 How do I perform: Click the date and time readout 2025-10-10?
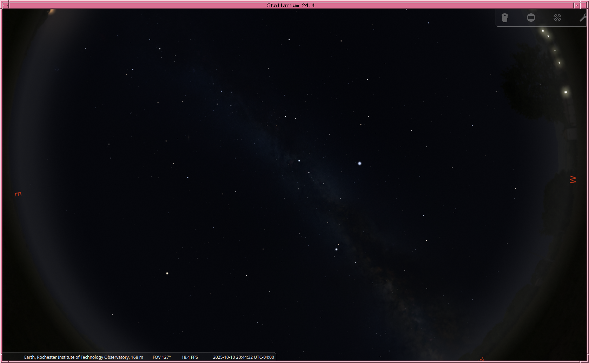click(x=243, y=357)
